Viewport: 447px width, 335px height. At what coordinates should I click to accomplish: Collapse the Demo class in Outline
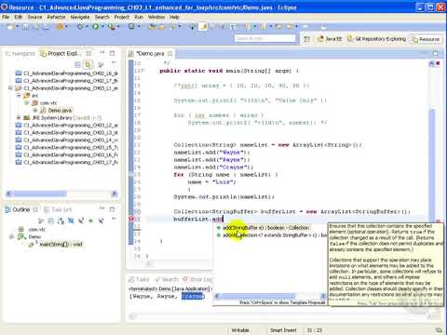[x=11, y=237]
